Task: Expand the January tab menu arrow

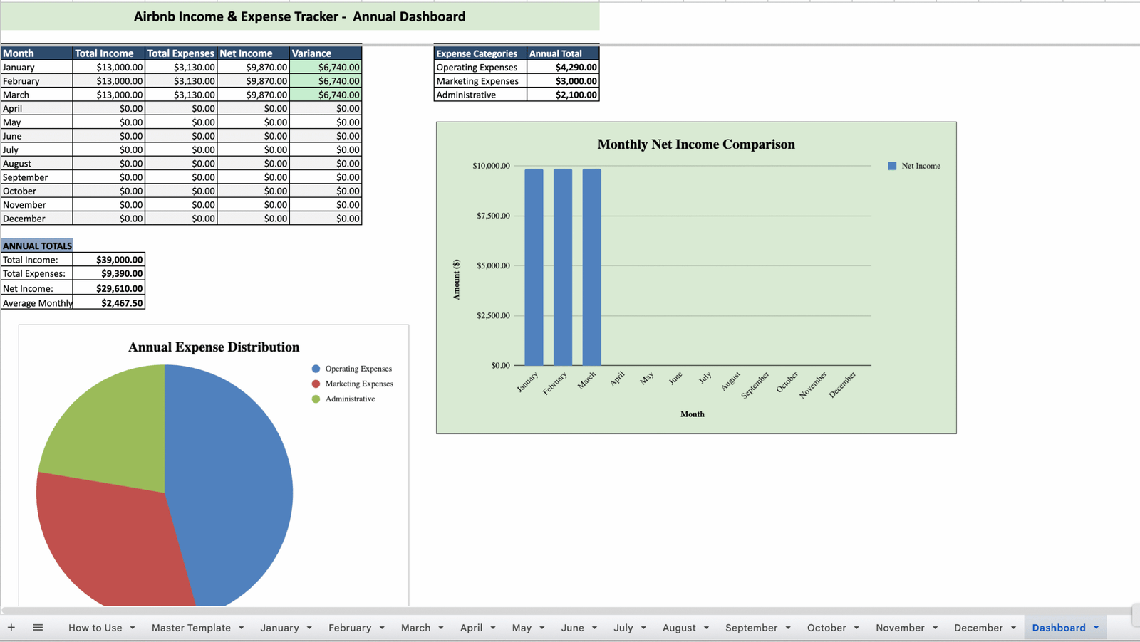Action: click(x=309, y=628)
